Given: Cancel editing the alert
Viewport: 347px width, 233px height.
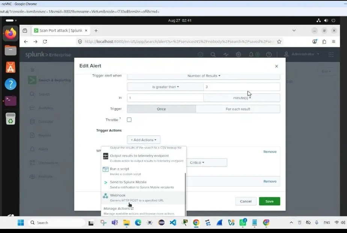Looking at the screenshot, I should click(246, 201).
